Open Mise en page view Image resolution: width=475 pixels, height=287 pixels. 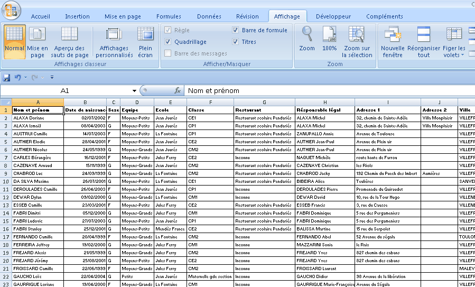[x=38, y=41]
